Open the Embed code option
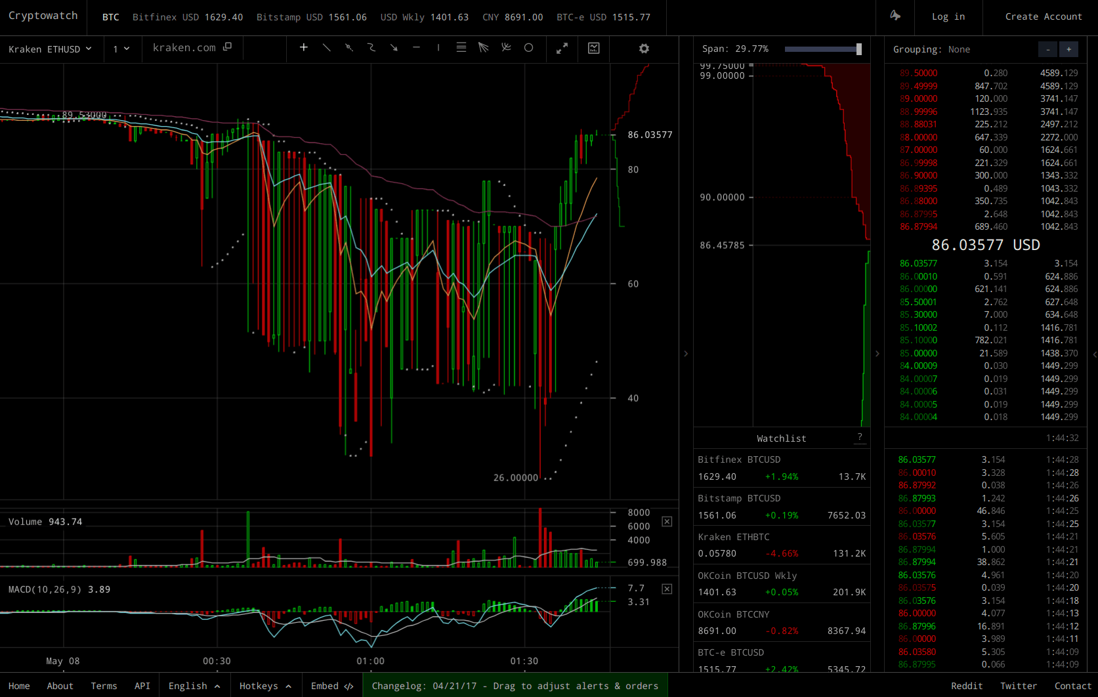Image resolution: width=1098 pixels, height=697 pixels. click(332, 686)
